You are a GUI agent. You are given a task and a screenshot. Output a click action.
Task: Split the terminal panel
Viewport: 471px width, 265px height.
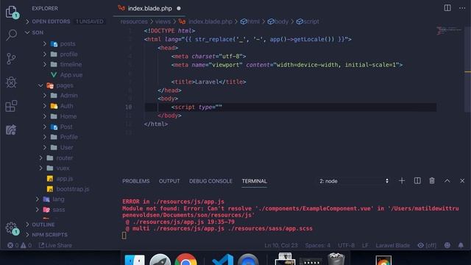[x=417, y=181]
